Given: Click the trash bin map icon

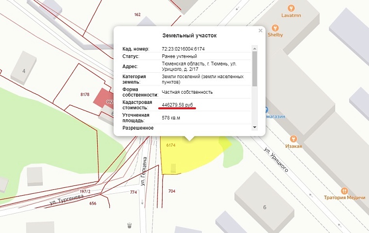Looking at the screenshot, I should point(130,225).
